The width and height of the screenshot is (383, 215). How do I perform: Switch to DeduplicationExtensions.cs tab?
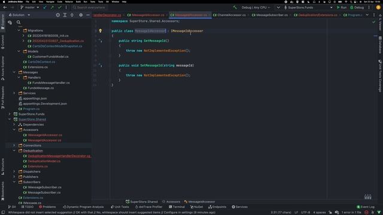tap(315, 15)
